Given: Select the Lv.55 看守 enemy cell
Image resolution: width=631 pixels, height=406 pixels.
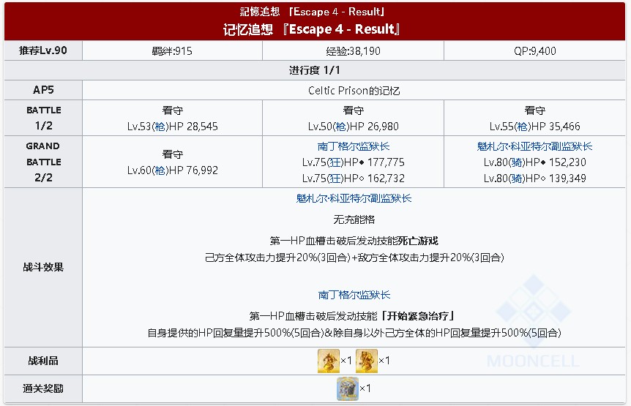Looking at the screenshot, I should tap(535, 119).
